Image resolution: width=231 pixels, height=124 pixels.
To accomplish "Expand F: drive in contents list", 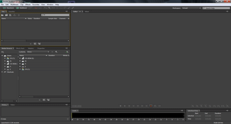I will [20, 64].
